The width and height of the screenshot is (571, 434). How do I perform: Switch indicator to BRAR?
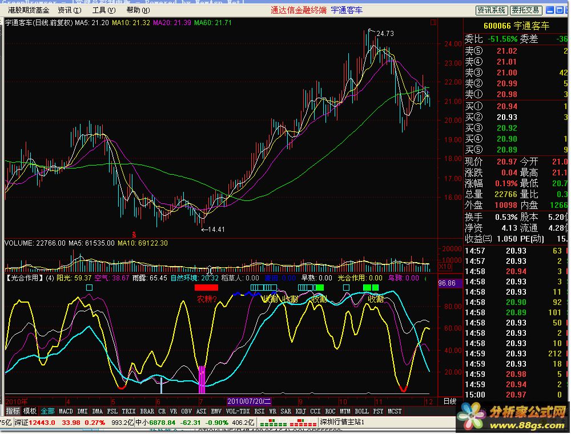[x=147, y=411]
